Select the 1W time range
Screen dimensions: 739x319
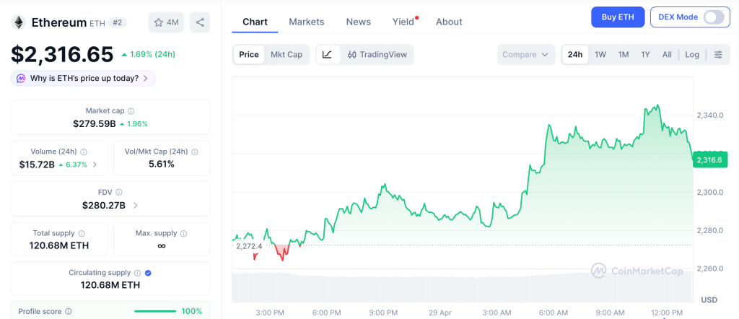point(600,55)
